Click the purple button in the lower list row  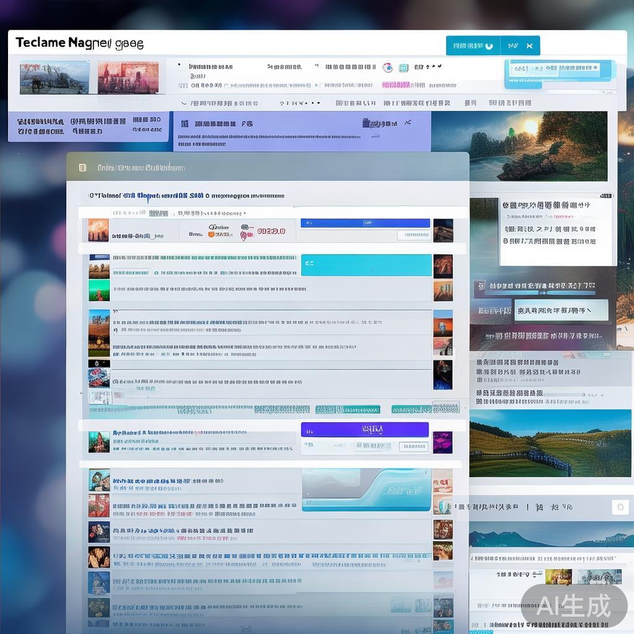(x=365, y=429)
